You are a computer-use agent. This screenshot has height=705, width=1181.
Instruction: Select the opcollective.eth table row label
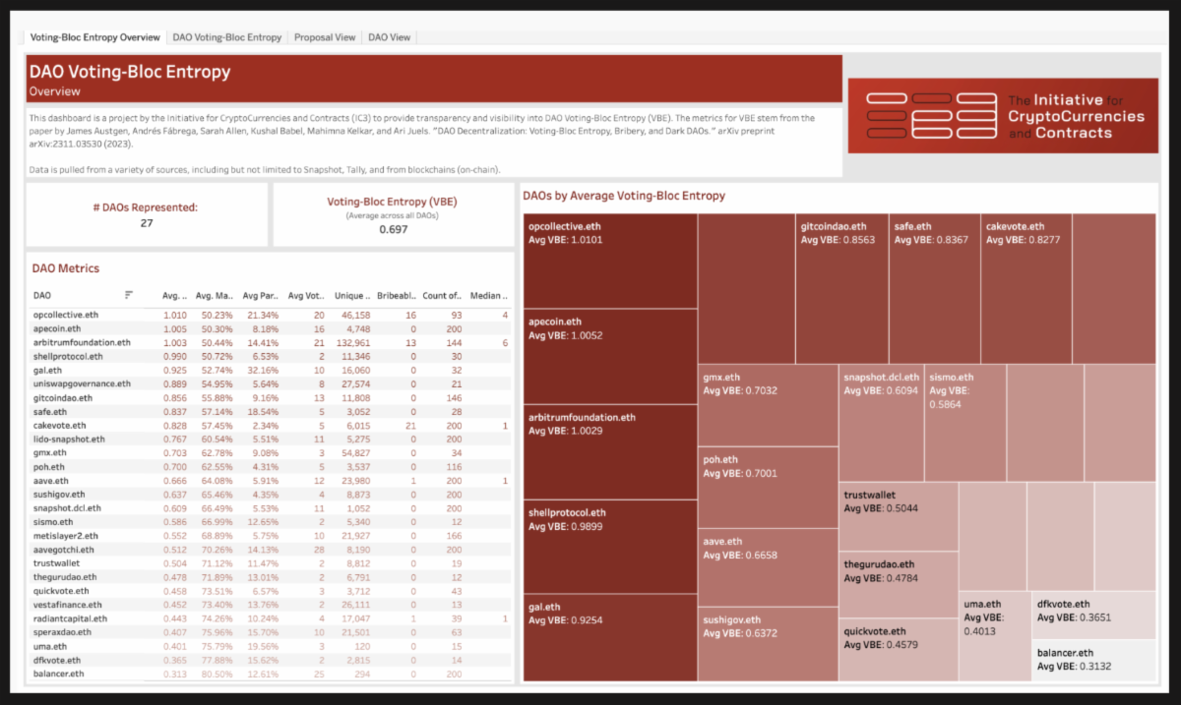[66, 315]
